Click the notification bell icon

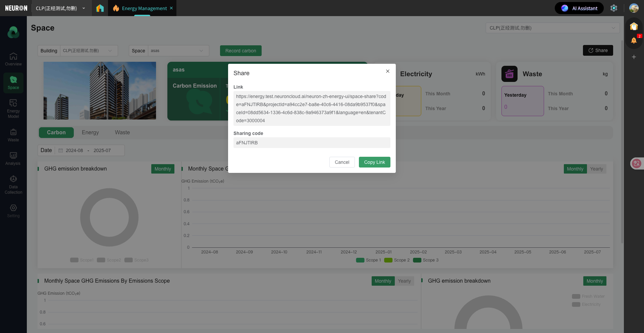tap(634, 41)
